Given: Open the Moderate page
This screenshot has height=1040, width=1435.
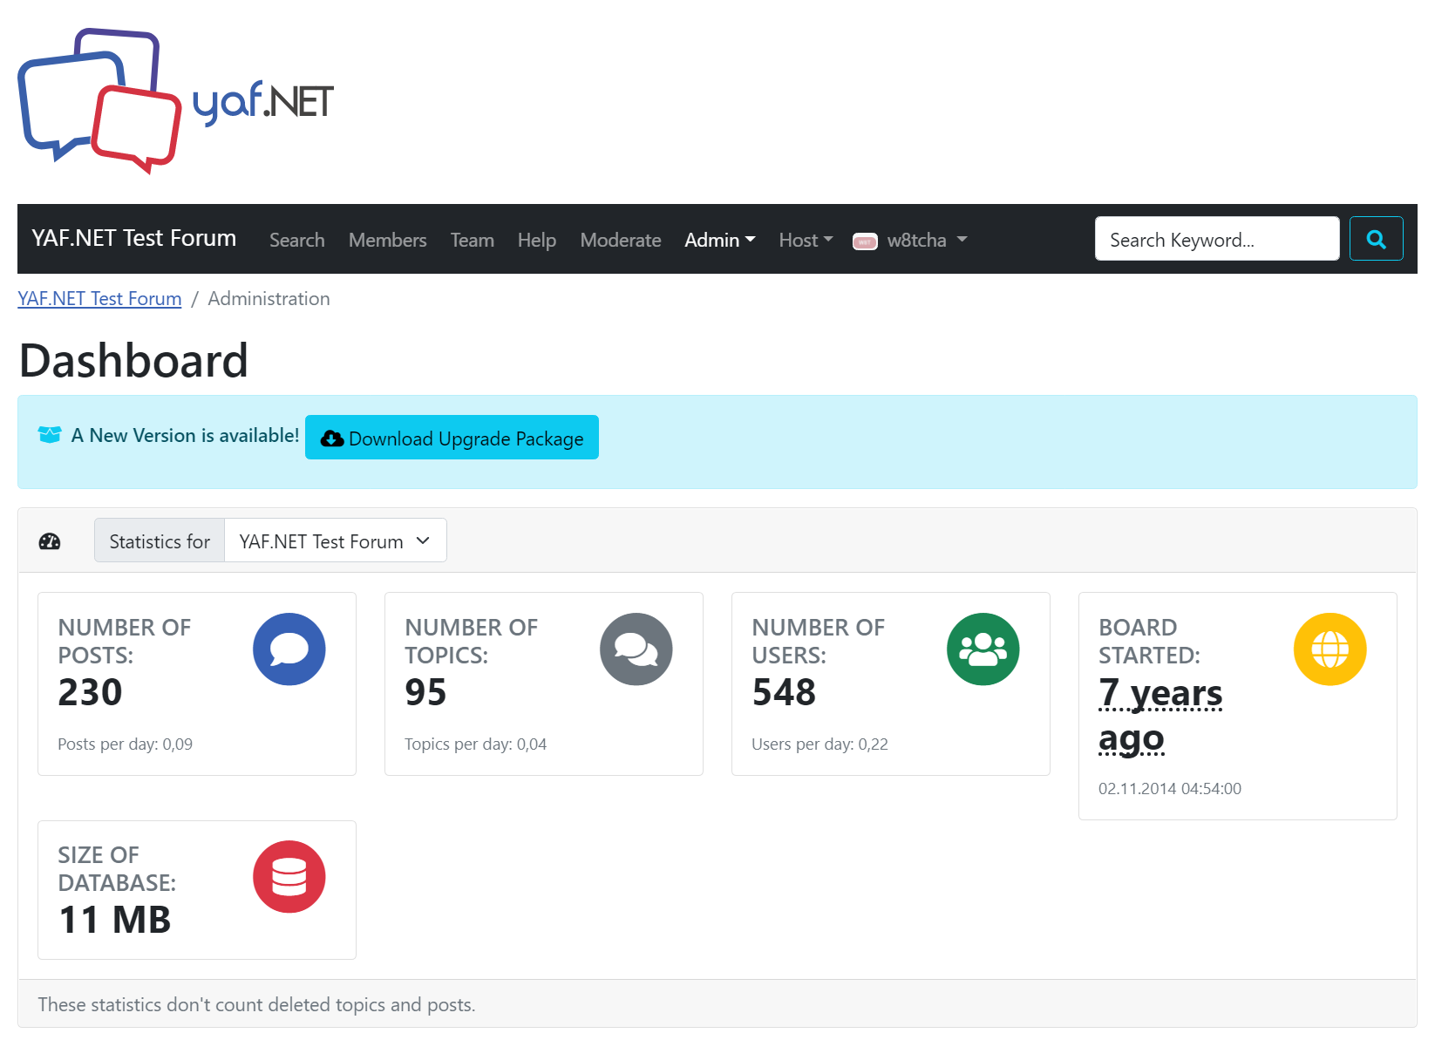Looking at the screenshot, I should [621, 240].
